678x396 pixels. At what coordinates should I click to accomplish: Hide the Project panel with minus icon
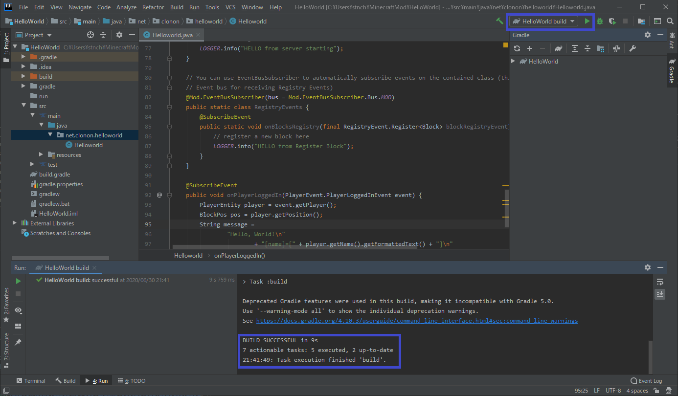(132, 35)
